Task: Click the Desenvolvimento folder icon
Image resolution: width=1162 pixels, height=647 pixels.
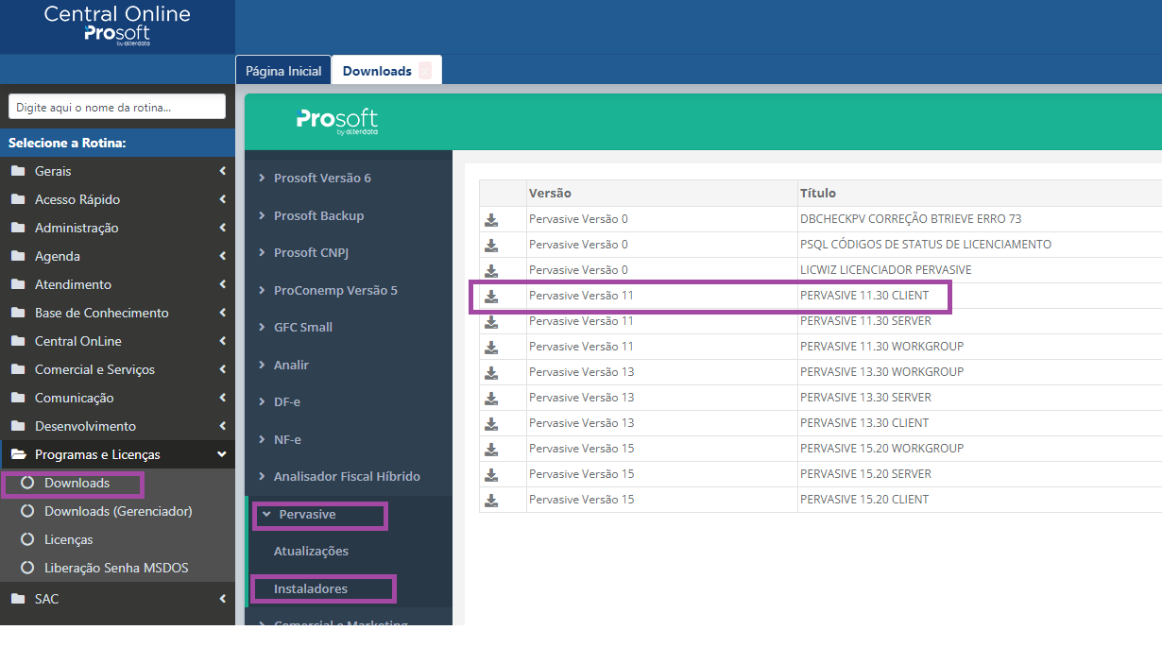Action: click(x=18, y=426)
